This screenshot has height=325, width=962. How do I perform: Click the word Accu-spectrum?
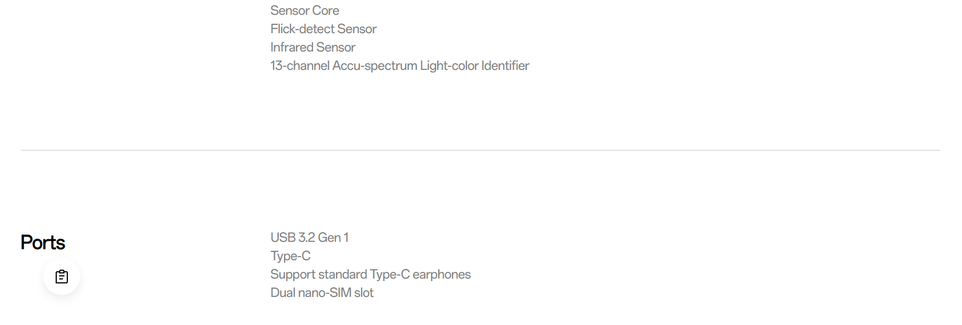[x=375, y=66]
